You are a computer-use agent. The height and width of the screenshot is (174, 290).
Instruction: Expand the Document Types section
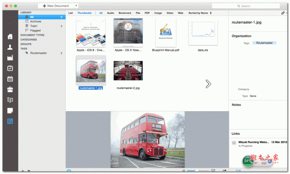[32, 35]
